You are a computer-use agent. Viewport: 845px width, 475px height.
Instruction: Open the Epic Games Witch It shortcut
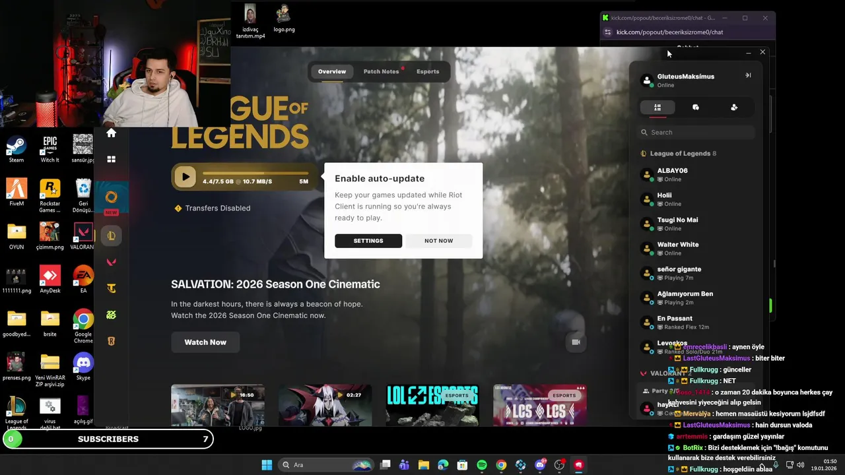click(50, 150)
